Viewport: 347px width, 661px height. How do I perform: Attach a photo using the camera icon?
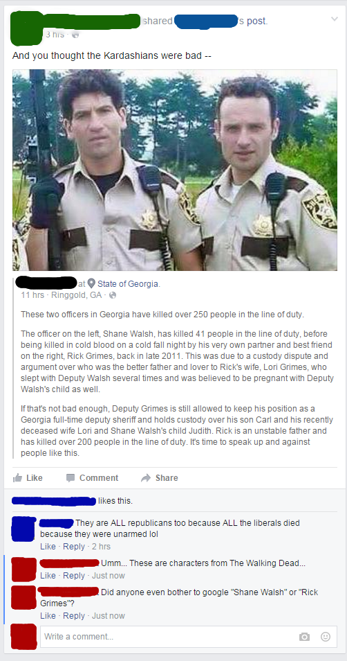click(x=305, y=637)
